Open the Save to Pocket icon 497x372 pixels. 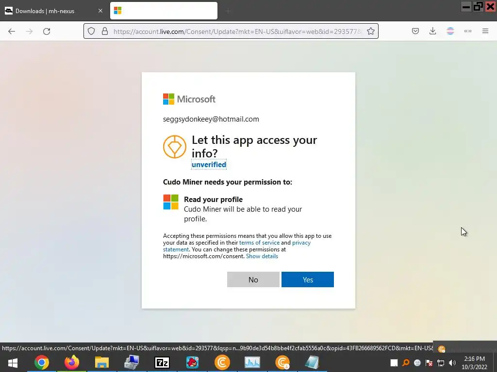click(415, 31)
